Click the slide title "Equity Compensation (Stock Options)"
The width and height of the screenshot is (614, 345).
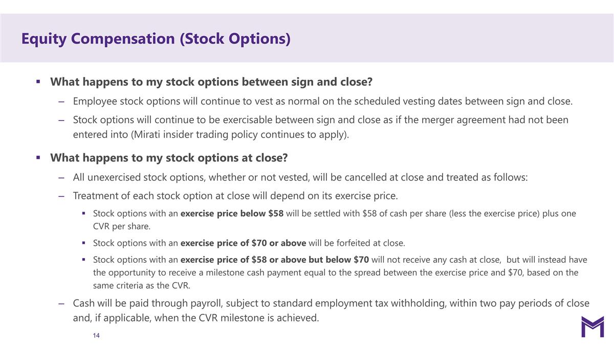coord(156,38)
